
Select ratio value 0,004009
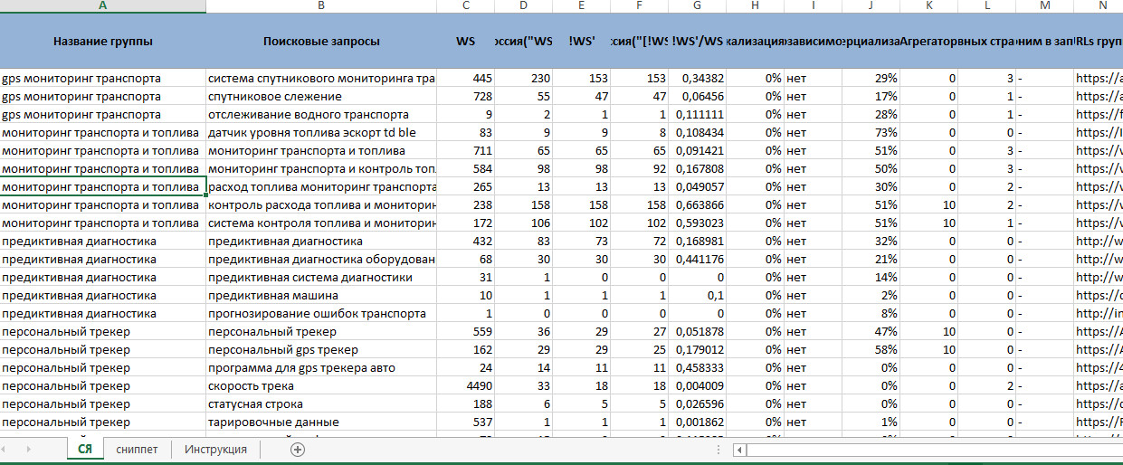coord(698,386)
